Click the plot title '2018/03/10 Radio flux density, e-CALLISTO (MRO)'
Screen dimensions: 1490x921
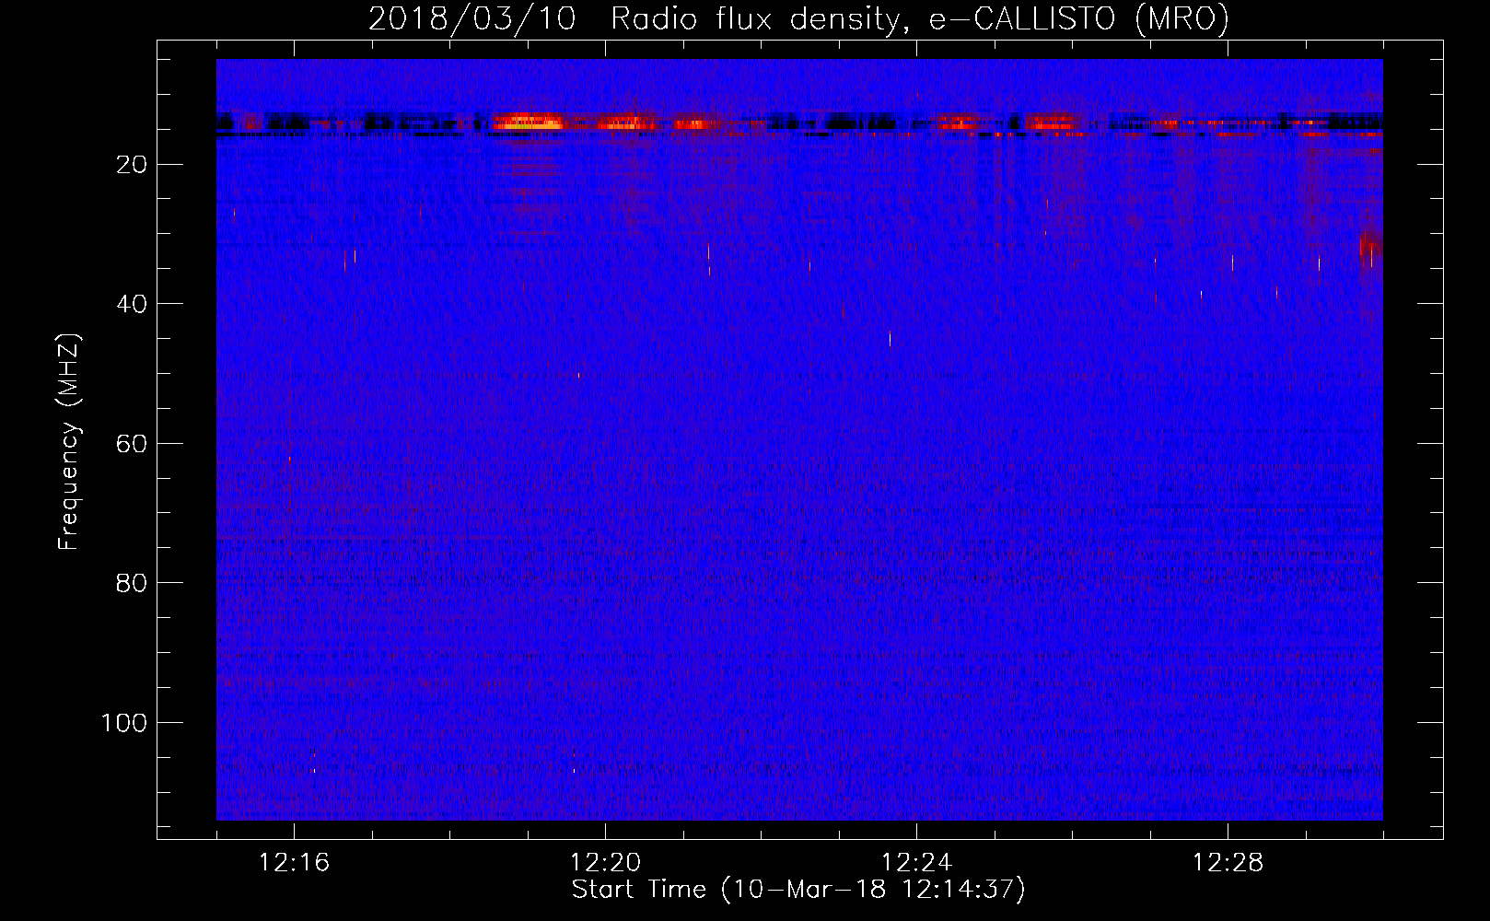pyautogui.click(x=798, y=18)
